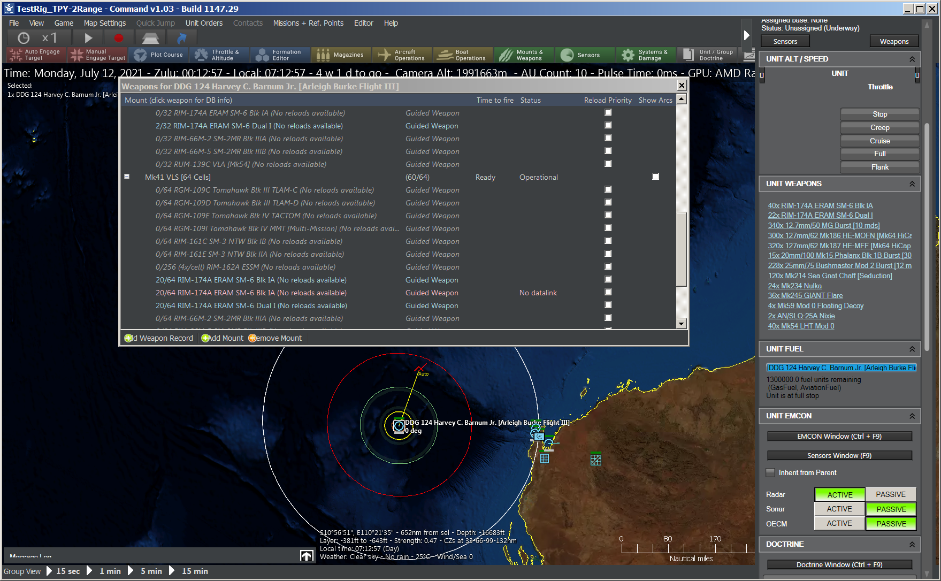The width and height of the screenshot is (941, 581).
Task: Open Systems & Damage window
Action: 646,55
